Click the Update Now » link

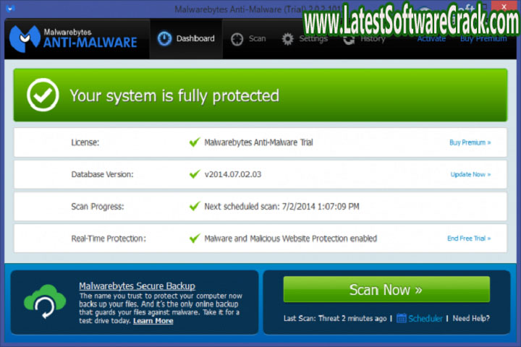470,174
